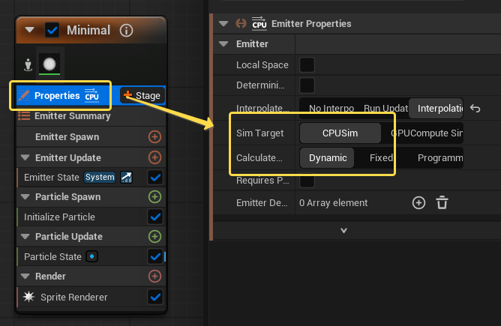
Task: Enable the Requires P... checkbox
Action: tap(307, 181)
